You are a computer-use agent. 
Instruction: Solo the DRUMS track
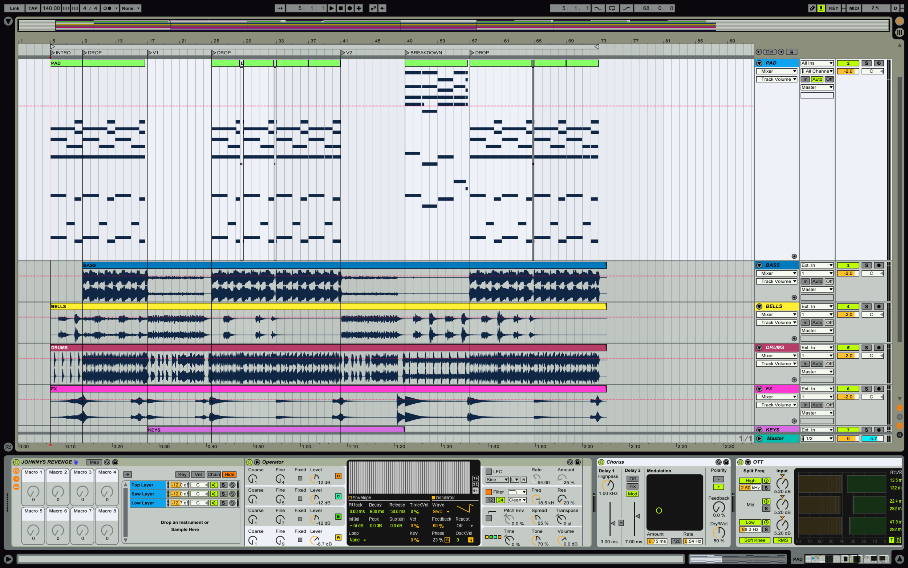point(866,348)
